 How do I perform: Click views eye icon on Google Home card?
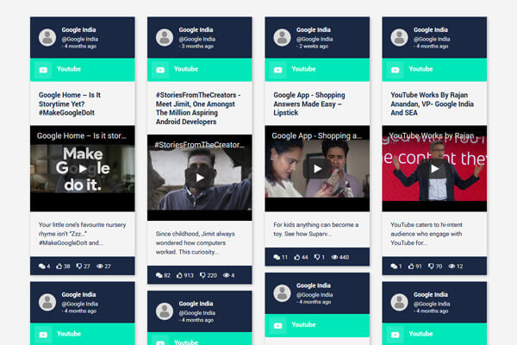pyautogui.click(x=100, y=267)
